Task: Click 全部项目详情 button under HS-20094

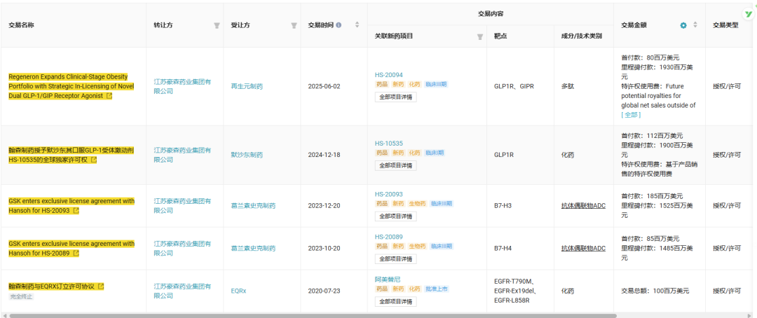Action: [x=395, y=97]
